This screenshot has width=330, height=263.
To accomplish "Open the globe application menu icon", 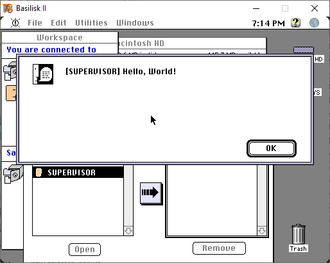I will [314, 22].
